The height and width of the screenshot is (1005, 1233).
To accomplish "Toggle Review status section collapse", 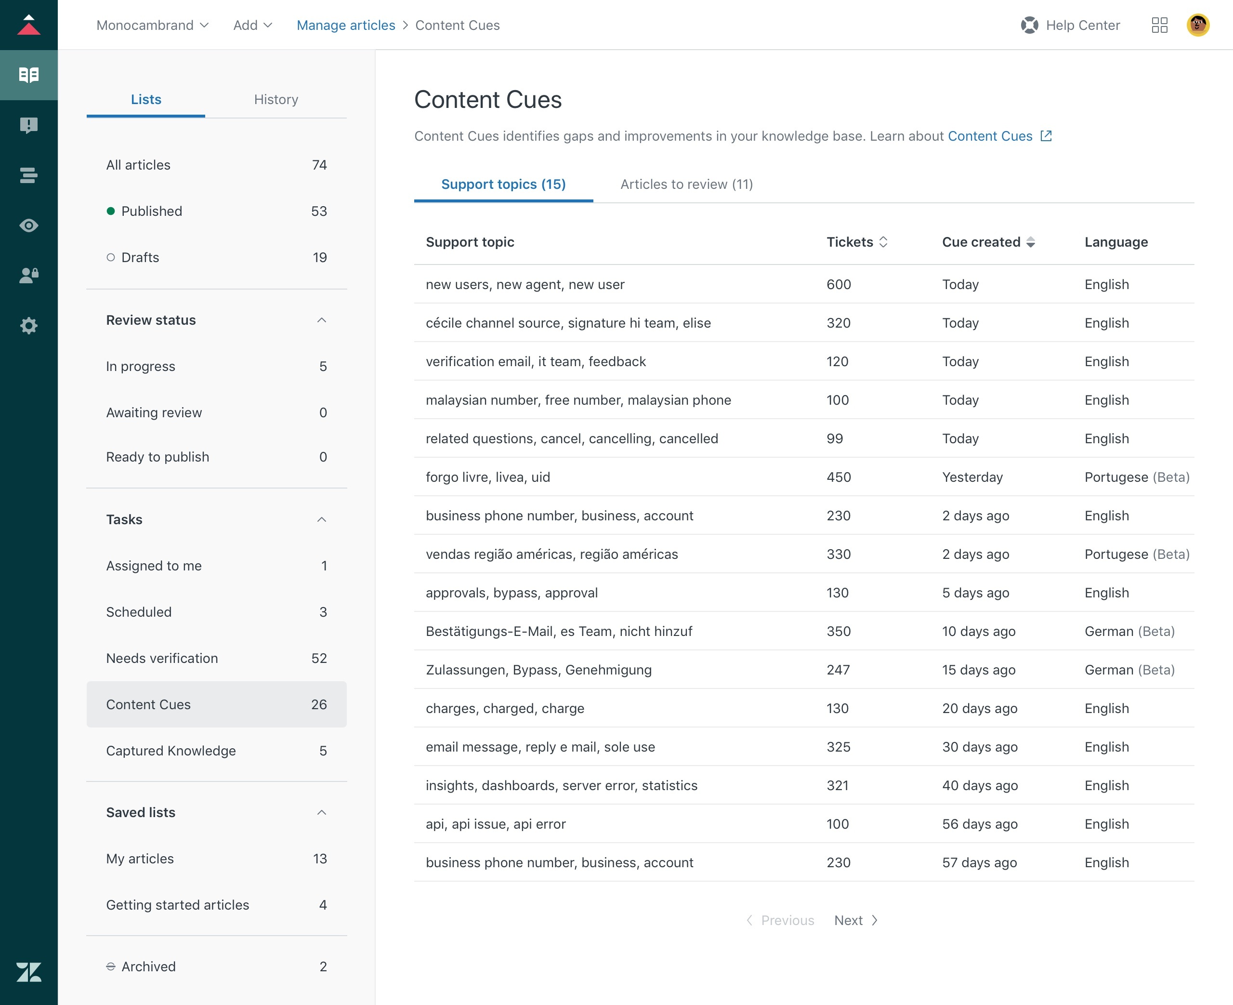I will tap(322, 319).
